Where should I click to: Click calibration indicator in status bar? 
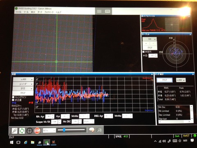tap(186, 136)
